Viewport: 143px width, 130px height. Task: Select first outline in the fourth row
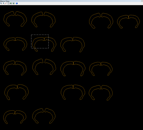tap(17, 92)
